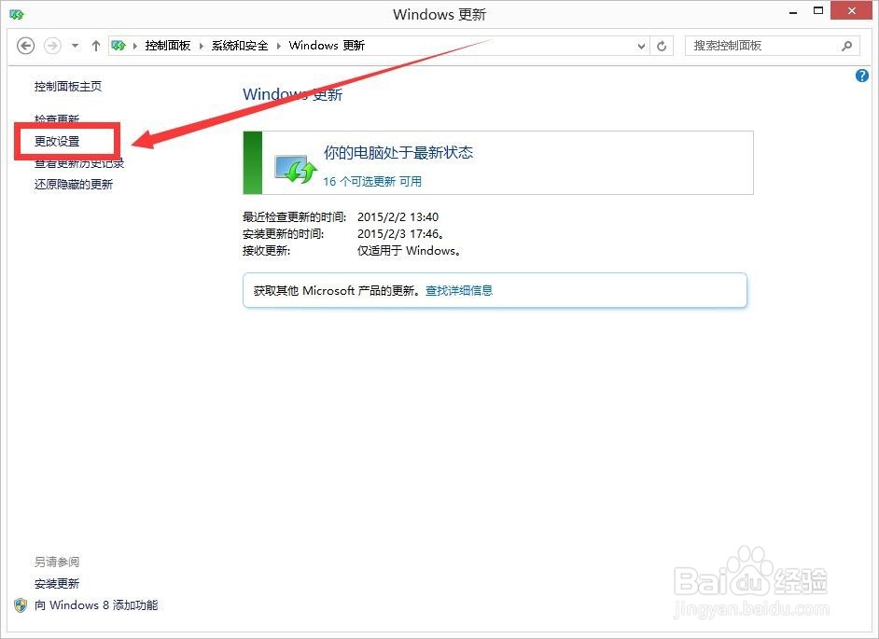Viewport: 879px width, 639px height.
Task: Select 控制面板 in the breadcrumb
Action: point(169,45)
